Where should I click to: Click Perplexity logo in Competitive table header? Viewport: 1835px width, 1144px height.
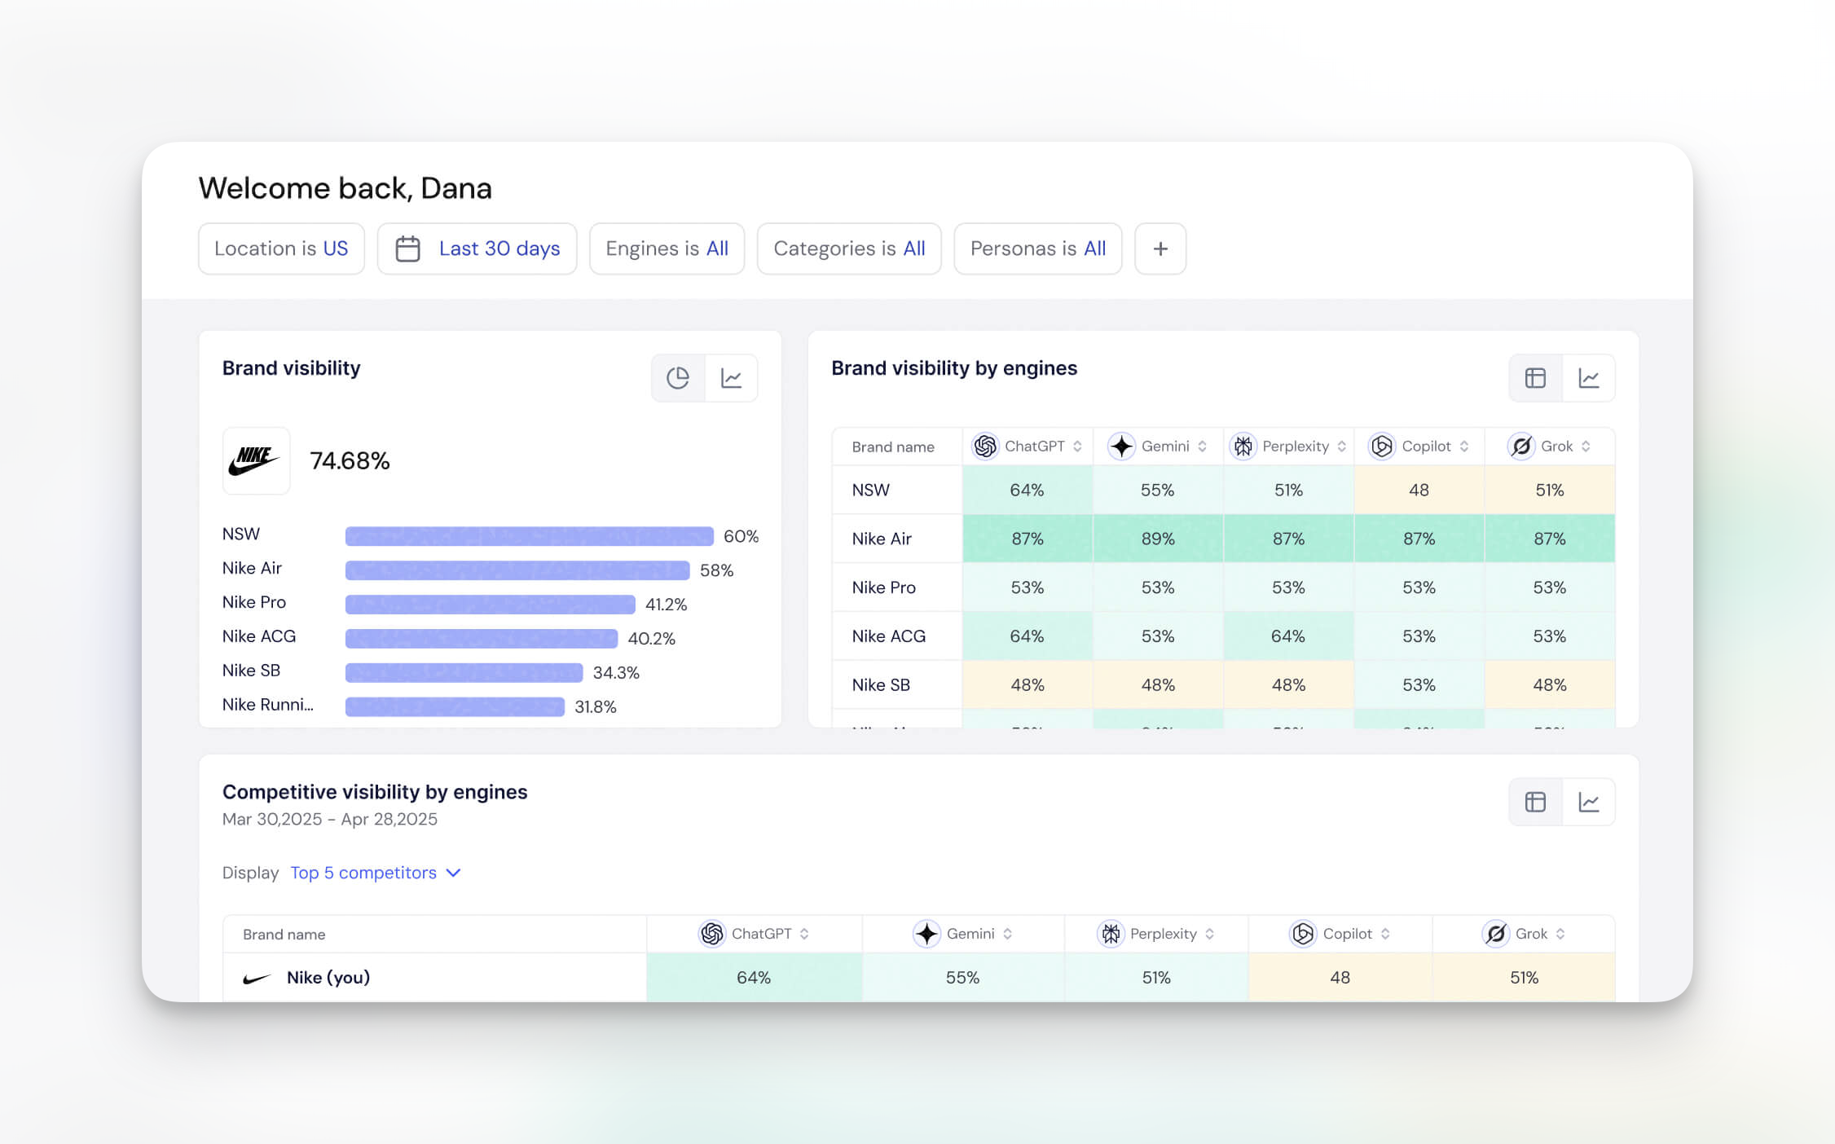tap(1111, 934)
